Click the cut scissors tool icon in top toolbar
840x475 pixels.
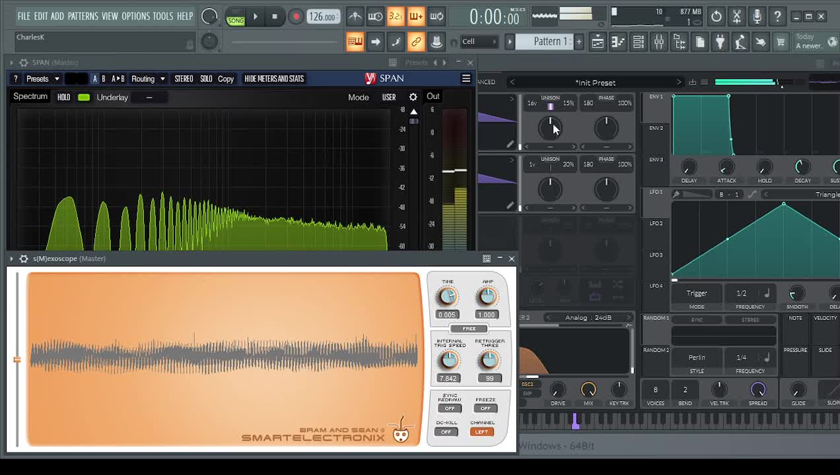coord(736,16)
